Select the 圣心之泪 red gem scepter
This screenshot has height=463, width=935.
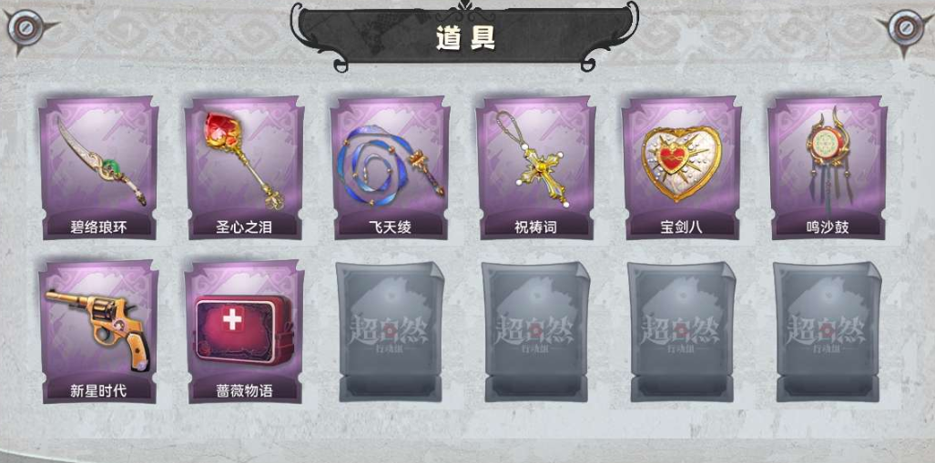(x=245, y=167)
